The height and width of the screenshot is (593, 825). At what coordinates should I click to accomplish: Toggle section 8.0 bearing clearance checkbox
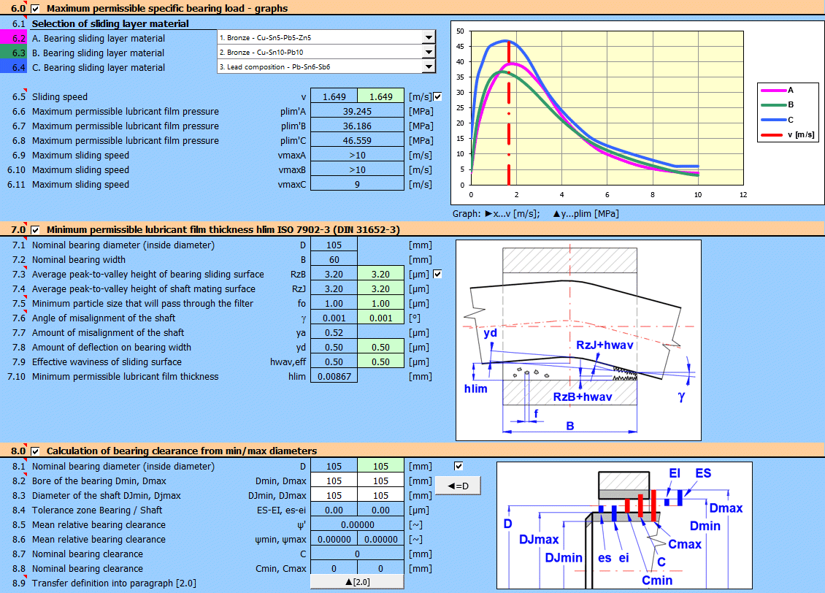[x=35, y=451]
